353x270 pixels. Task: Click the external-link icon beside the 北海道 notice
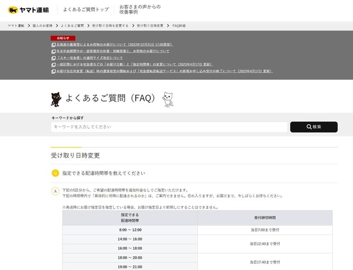(53, 44)
